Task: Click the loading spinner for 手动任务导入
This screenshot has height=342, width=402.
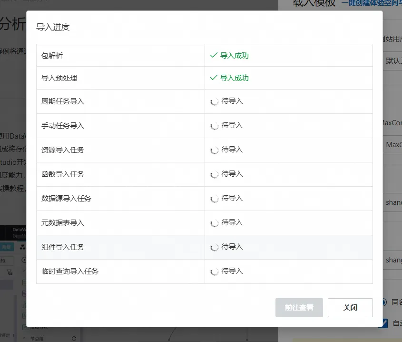Action: 215,126
